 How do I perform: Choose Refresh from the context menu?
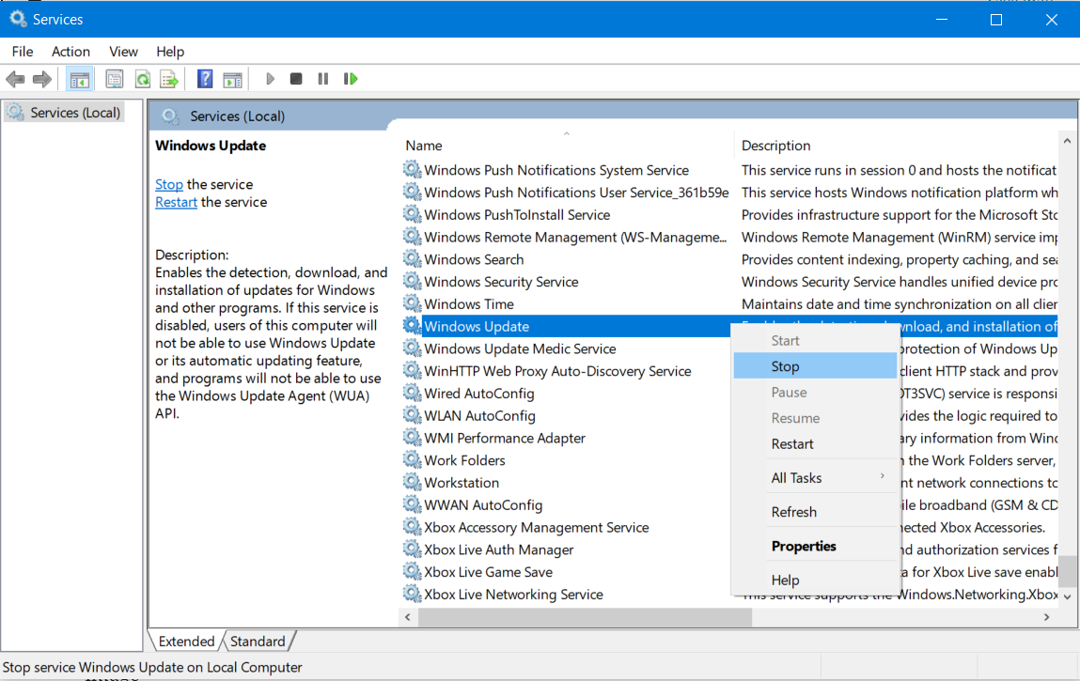(816, 512)
